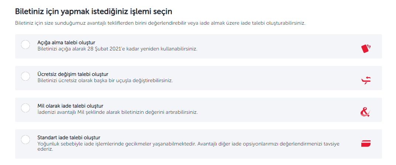This screenshot has height=165, width=396.
Task: Click the avantajlı tekliflerden subtitle paragraph
Action: 161,24
